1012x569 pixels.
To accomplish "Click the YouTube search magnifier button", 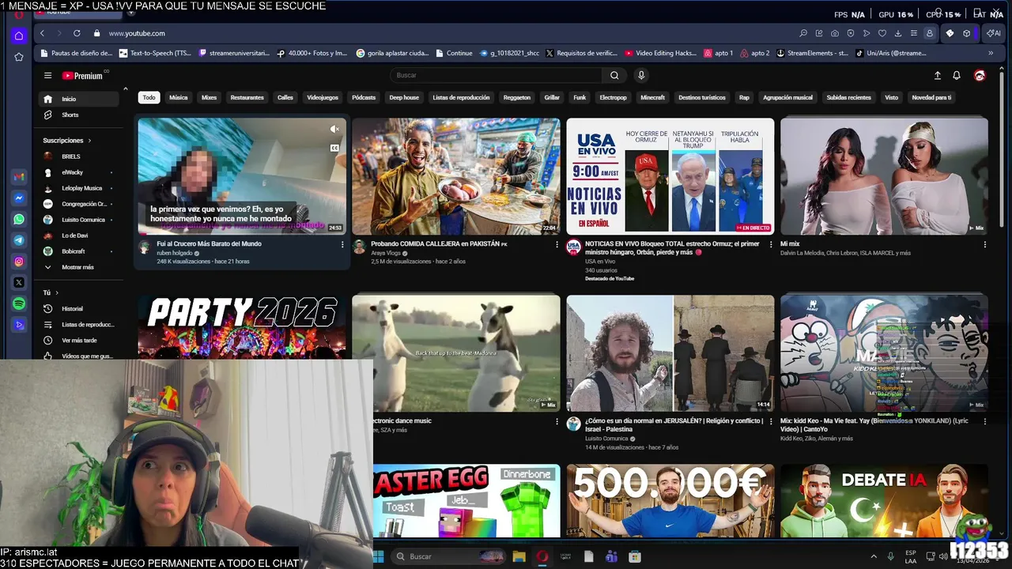I will (x=614, y=75).
